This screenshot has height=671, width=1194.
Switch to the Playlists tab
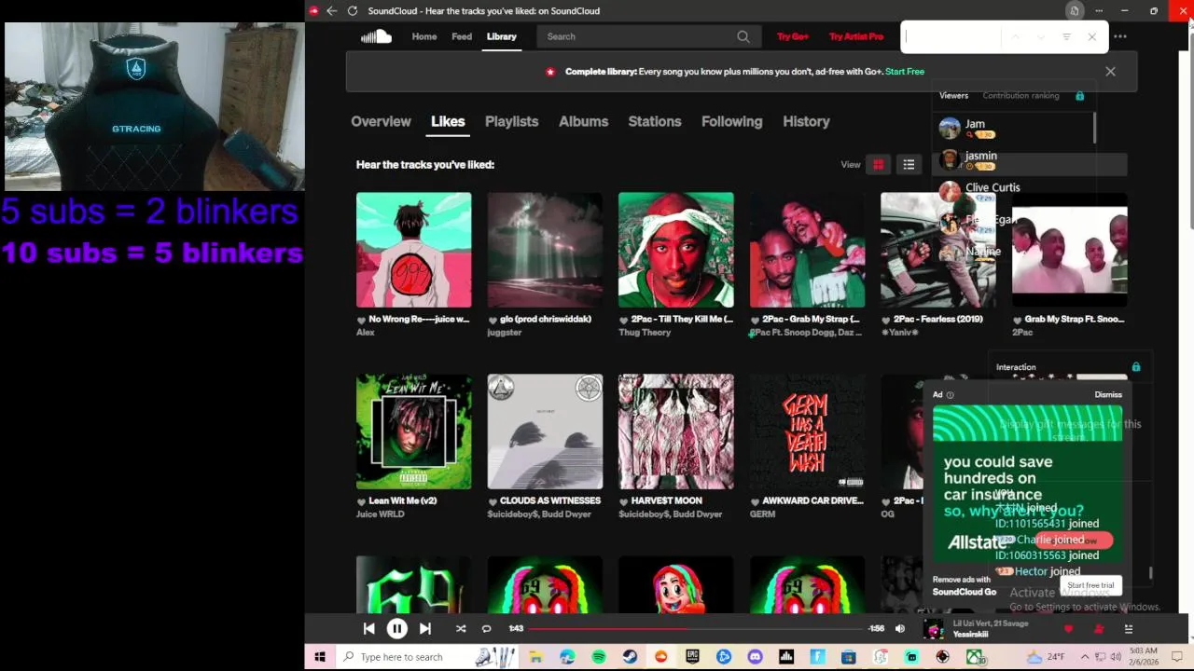click(511, 121)
